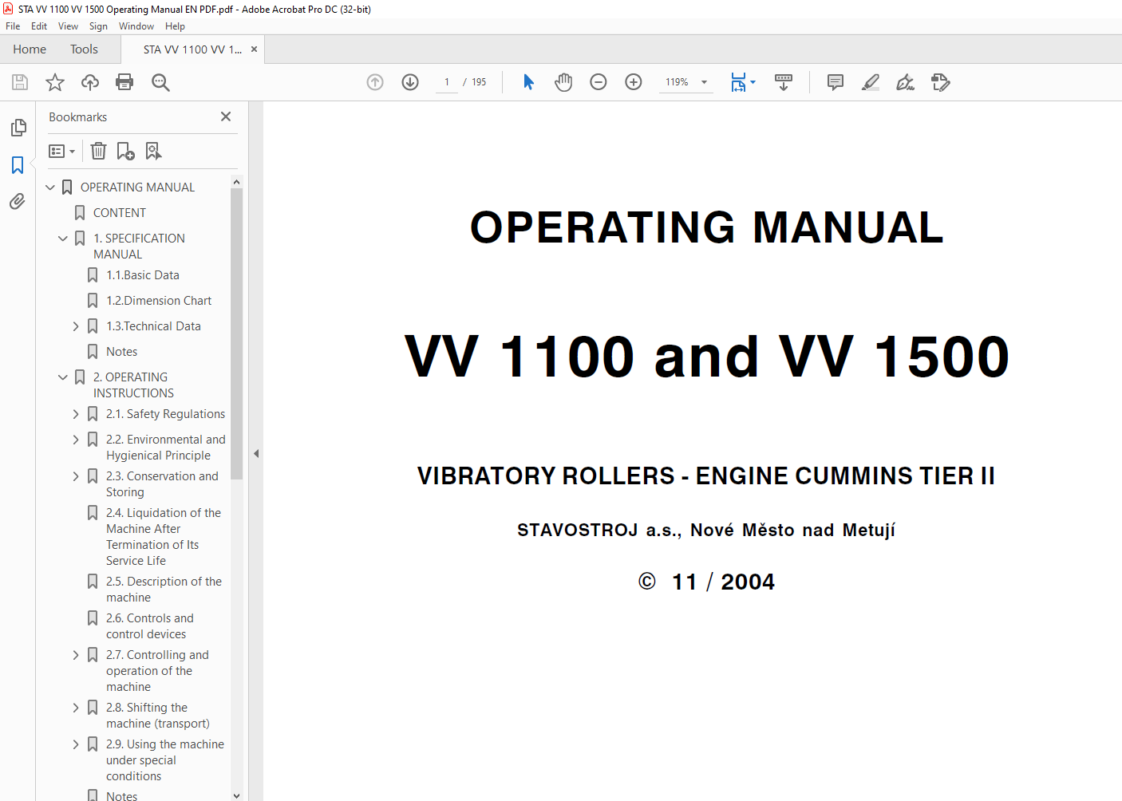Image resolution: width=1122 pixels, height=801 pixels.
Task: Collapse the OPERATING MANUAL bookmark
Action: pos(50,187)
